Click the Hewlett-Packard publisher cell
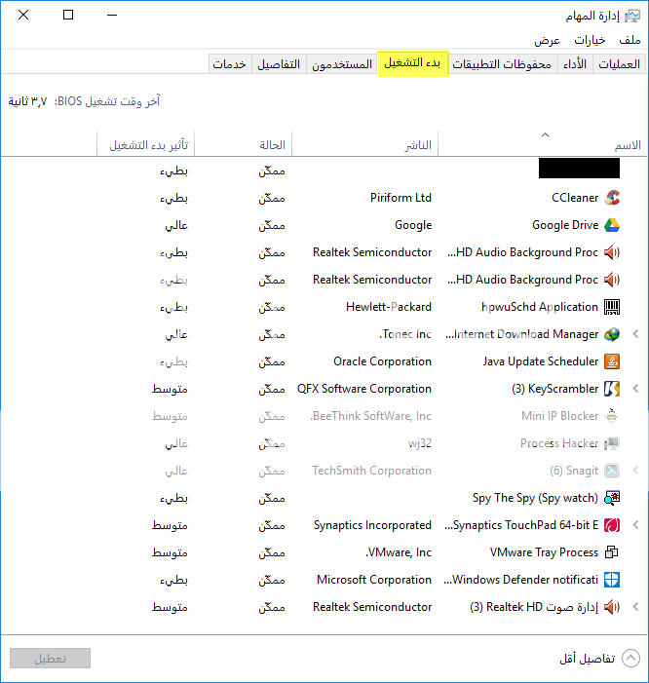649x683 pixels. point(389,307)
